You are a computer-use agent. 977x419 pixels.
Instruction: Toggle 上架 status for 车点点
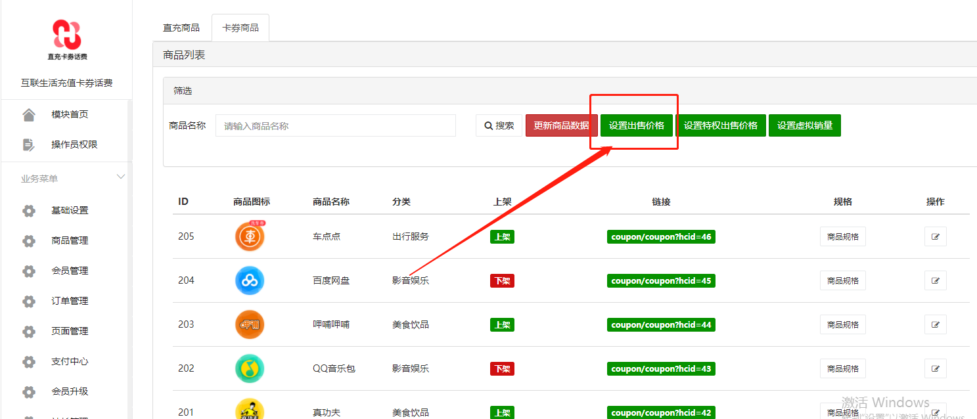tap(502, 236)
